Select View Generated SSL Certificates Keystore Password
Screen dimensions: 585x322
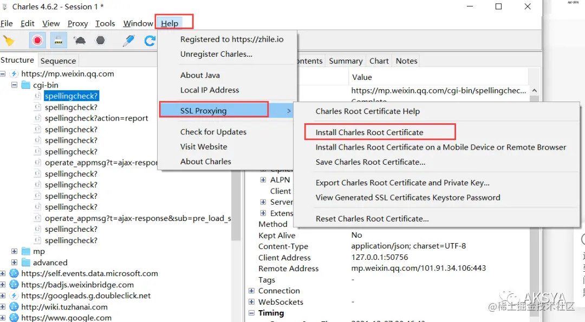tap(408, 198)
